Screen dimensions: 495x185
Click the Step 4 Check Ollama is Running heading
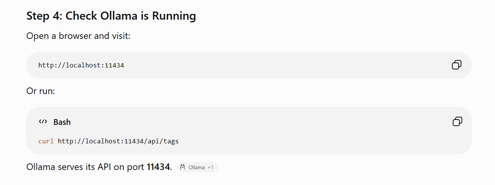point(111,16)
